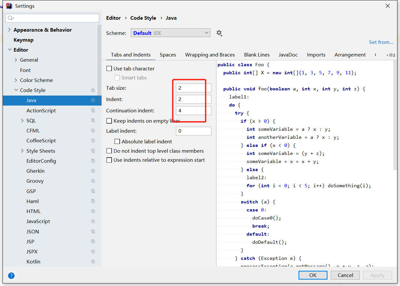Collapse the Editor tree node
The width and height of the screenshot is (400, 286).
coord(9,50)
